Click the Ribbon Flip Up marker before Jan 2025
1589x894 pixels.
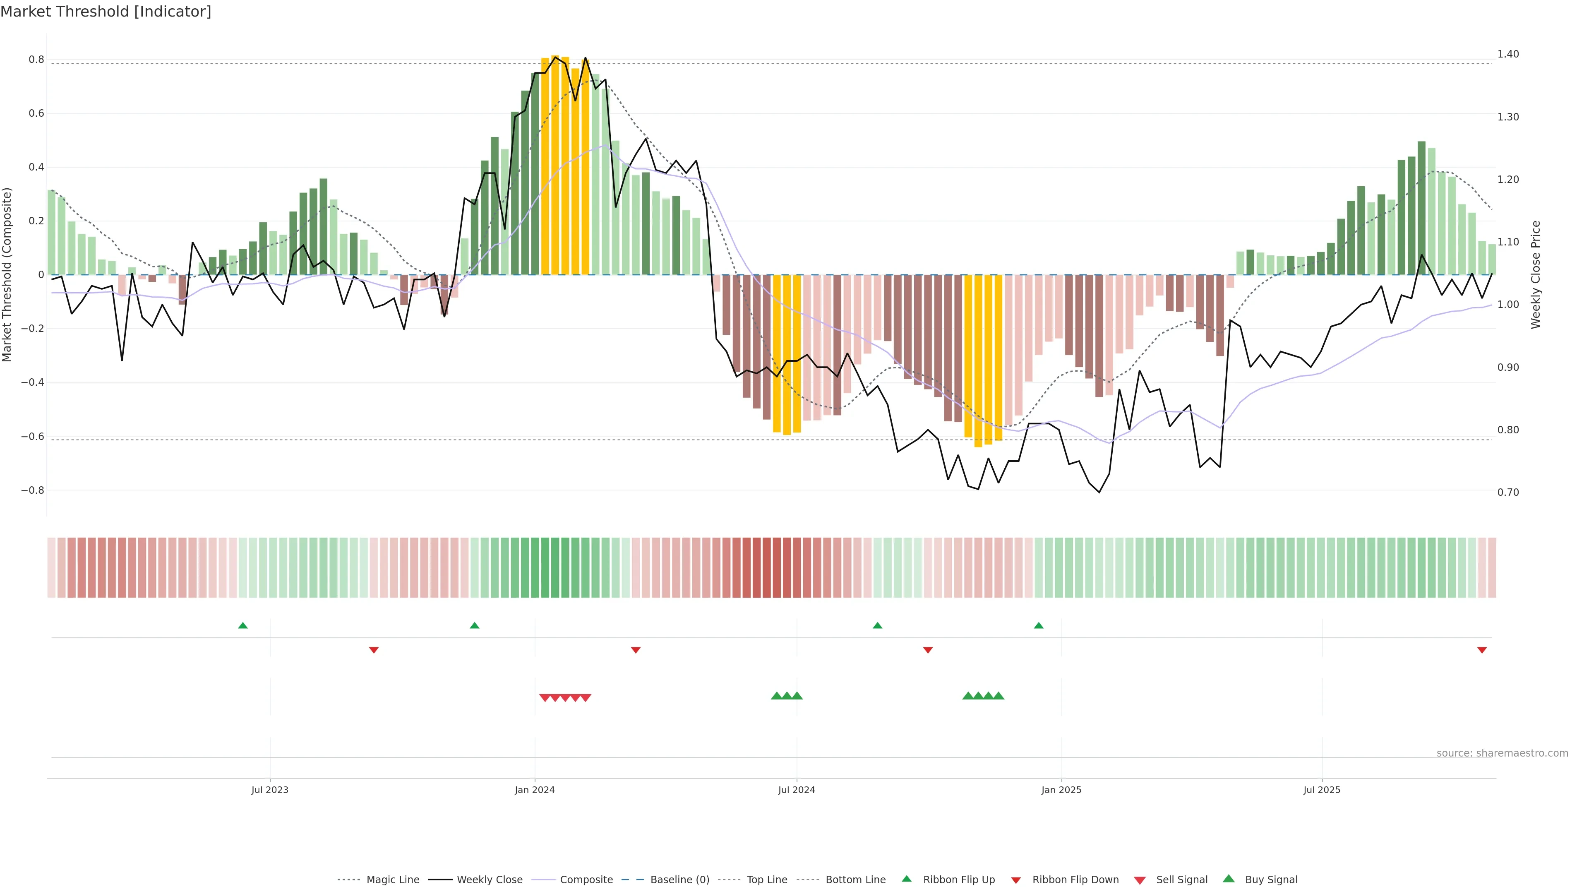[1039, 626]
